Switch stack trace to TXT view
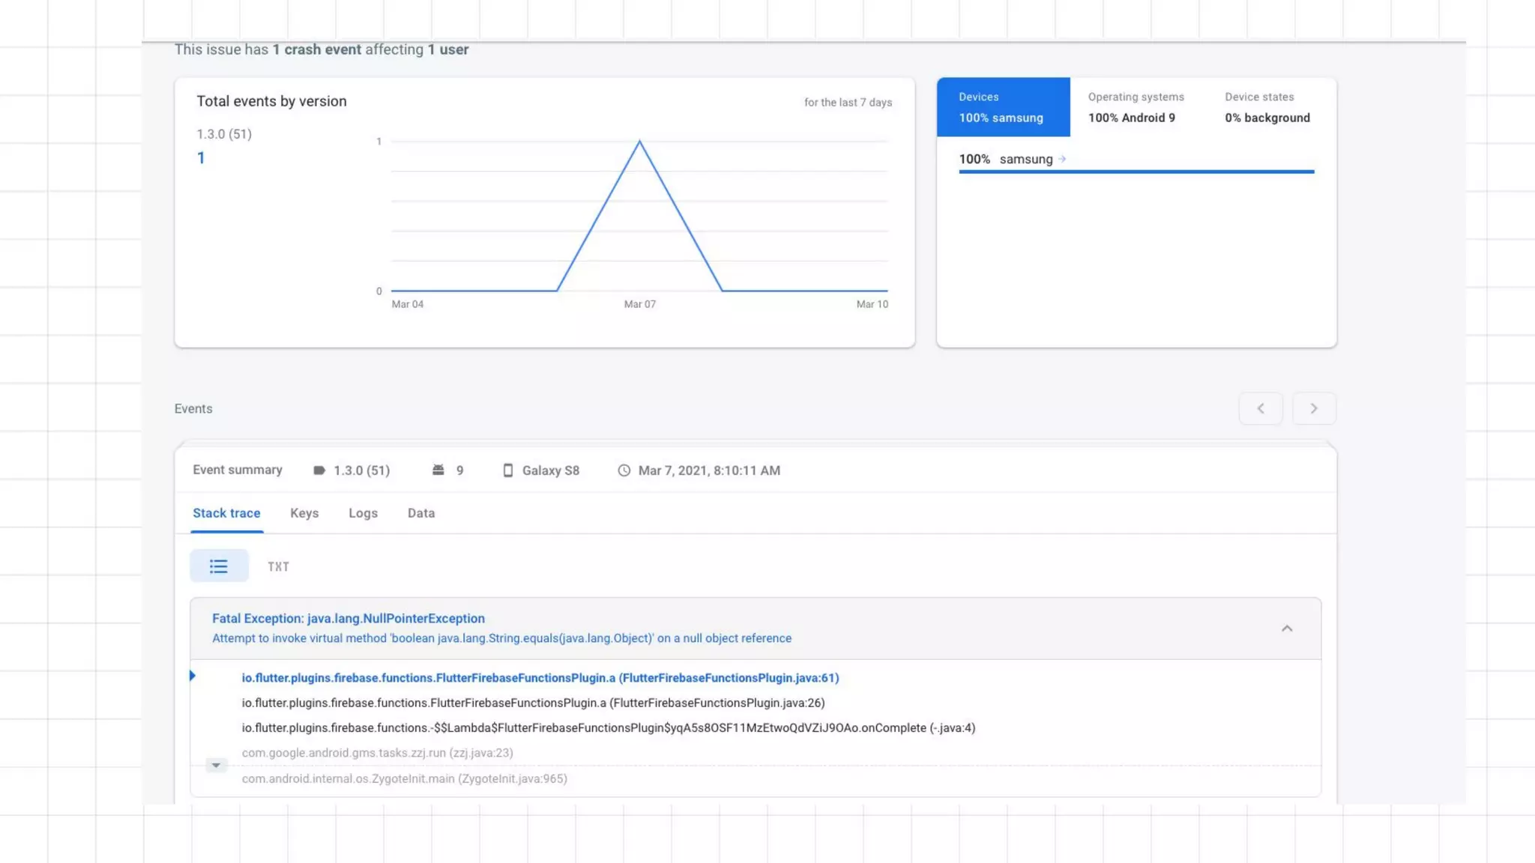This screenshot has width=1535, height=863. click(278, 567)
